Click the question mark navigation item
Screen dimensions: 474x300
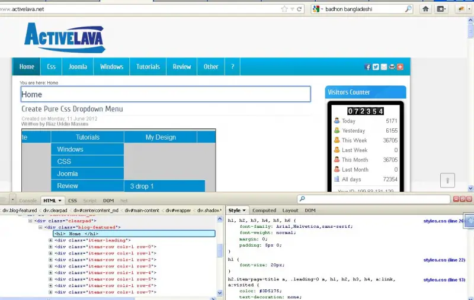(232, 67)
